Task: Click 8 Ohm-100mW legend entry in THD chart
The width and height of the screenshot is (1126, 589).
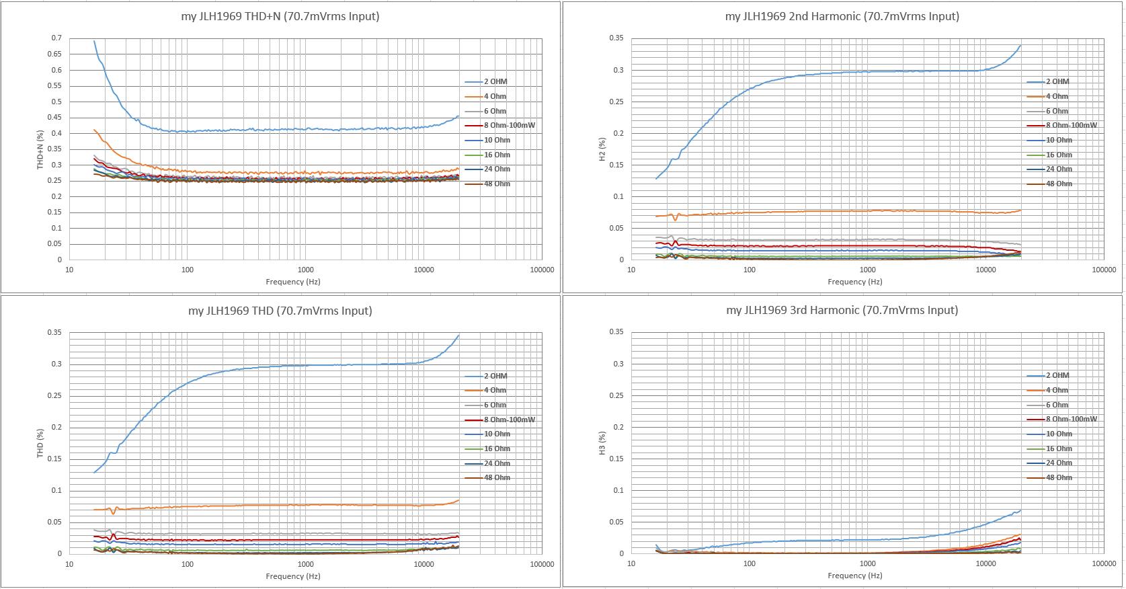Action: [501, 420]
